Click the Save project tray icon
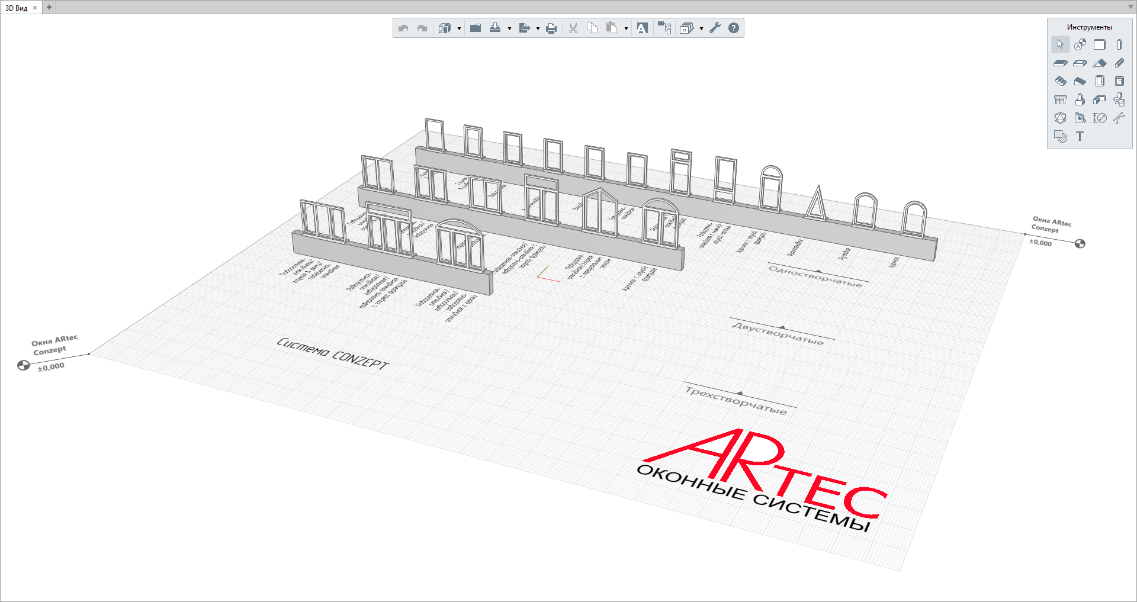The height and width of the screenshot is (602, 1137). pyautogui.click(x=495, y=28)
